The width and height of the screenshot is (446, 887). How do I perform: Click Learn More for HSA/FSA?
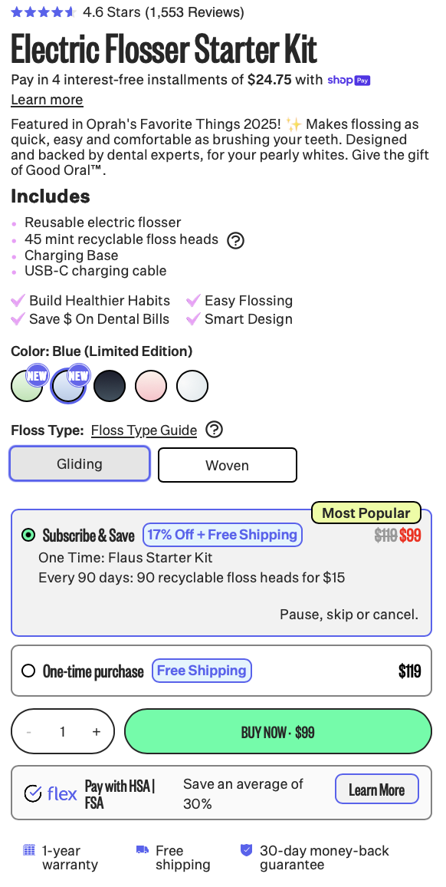pos(376,789)
